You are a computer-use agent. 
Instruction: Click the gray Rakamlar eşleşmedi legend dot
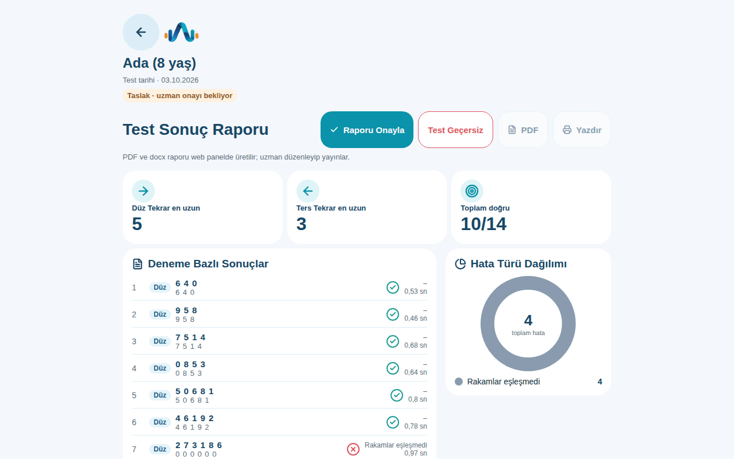pyautogui.click(x=459, y=382)
